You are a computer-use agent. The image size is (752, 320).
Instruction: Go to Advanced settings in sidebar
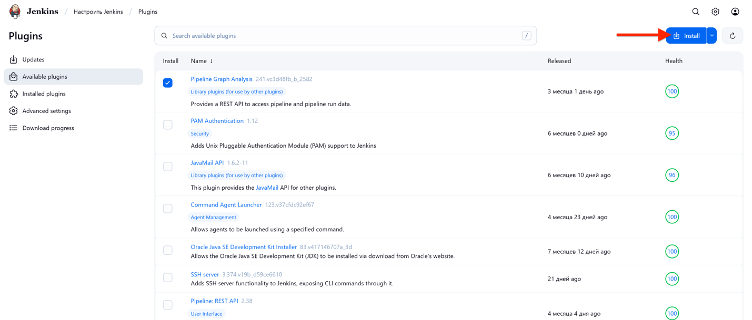[46, 111]
